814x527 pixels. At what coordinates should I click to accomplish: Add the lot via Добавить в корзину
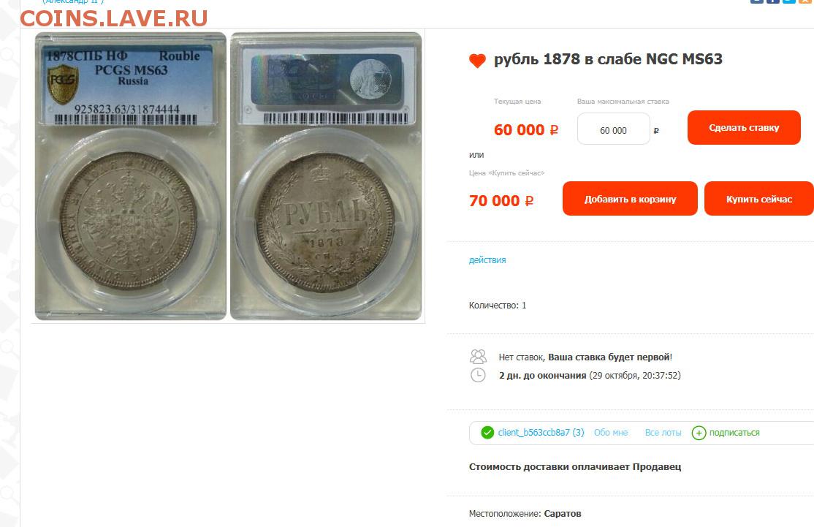click(630, 198)
